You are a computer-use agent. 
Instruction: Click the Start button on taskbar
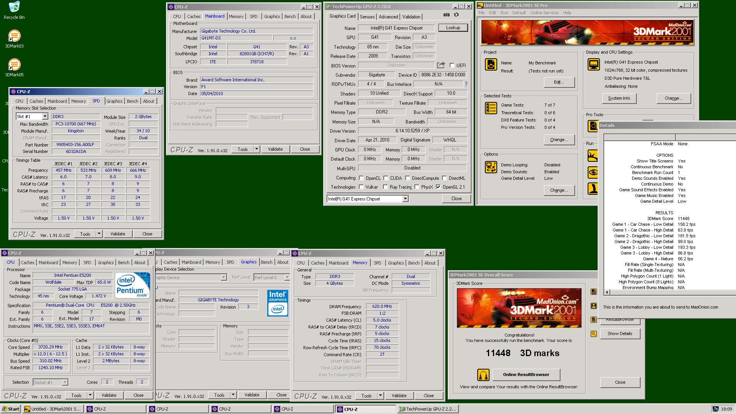[x=11, y=409]
